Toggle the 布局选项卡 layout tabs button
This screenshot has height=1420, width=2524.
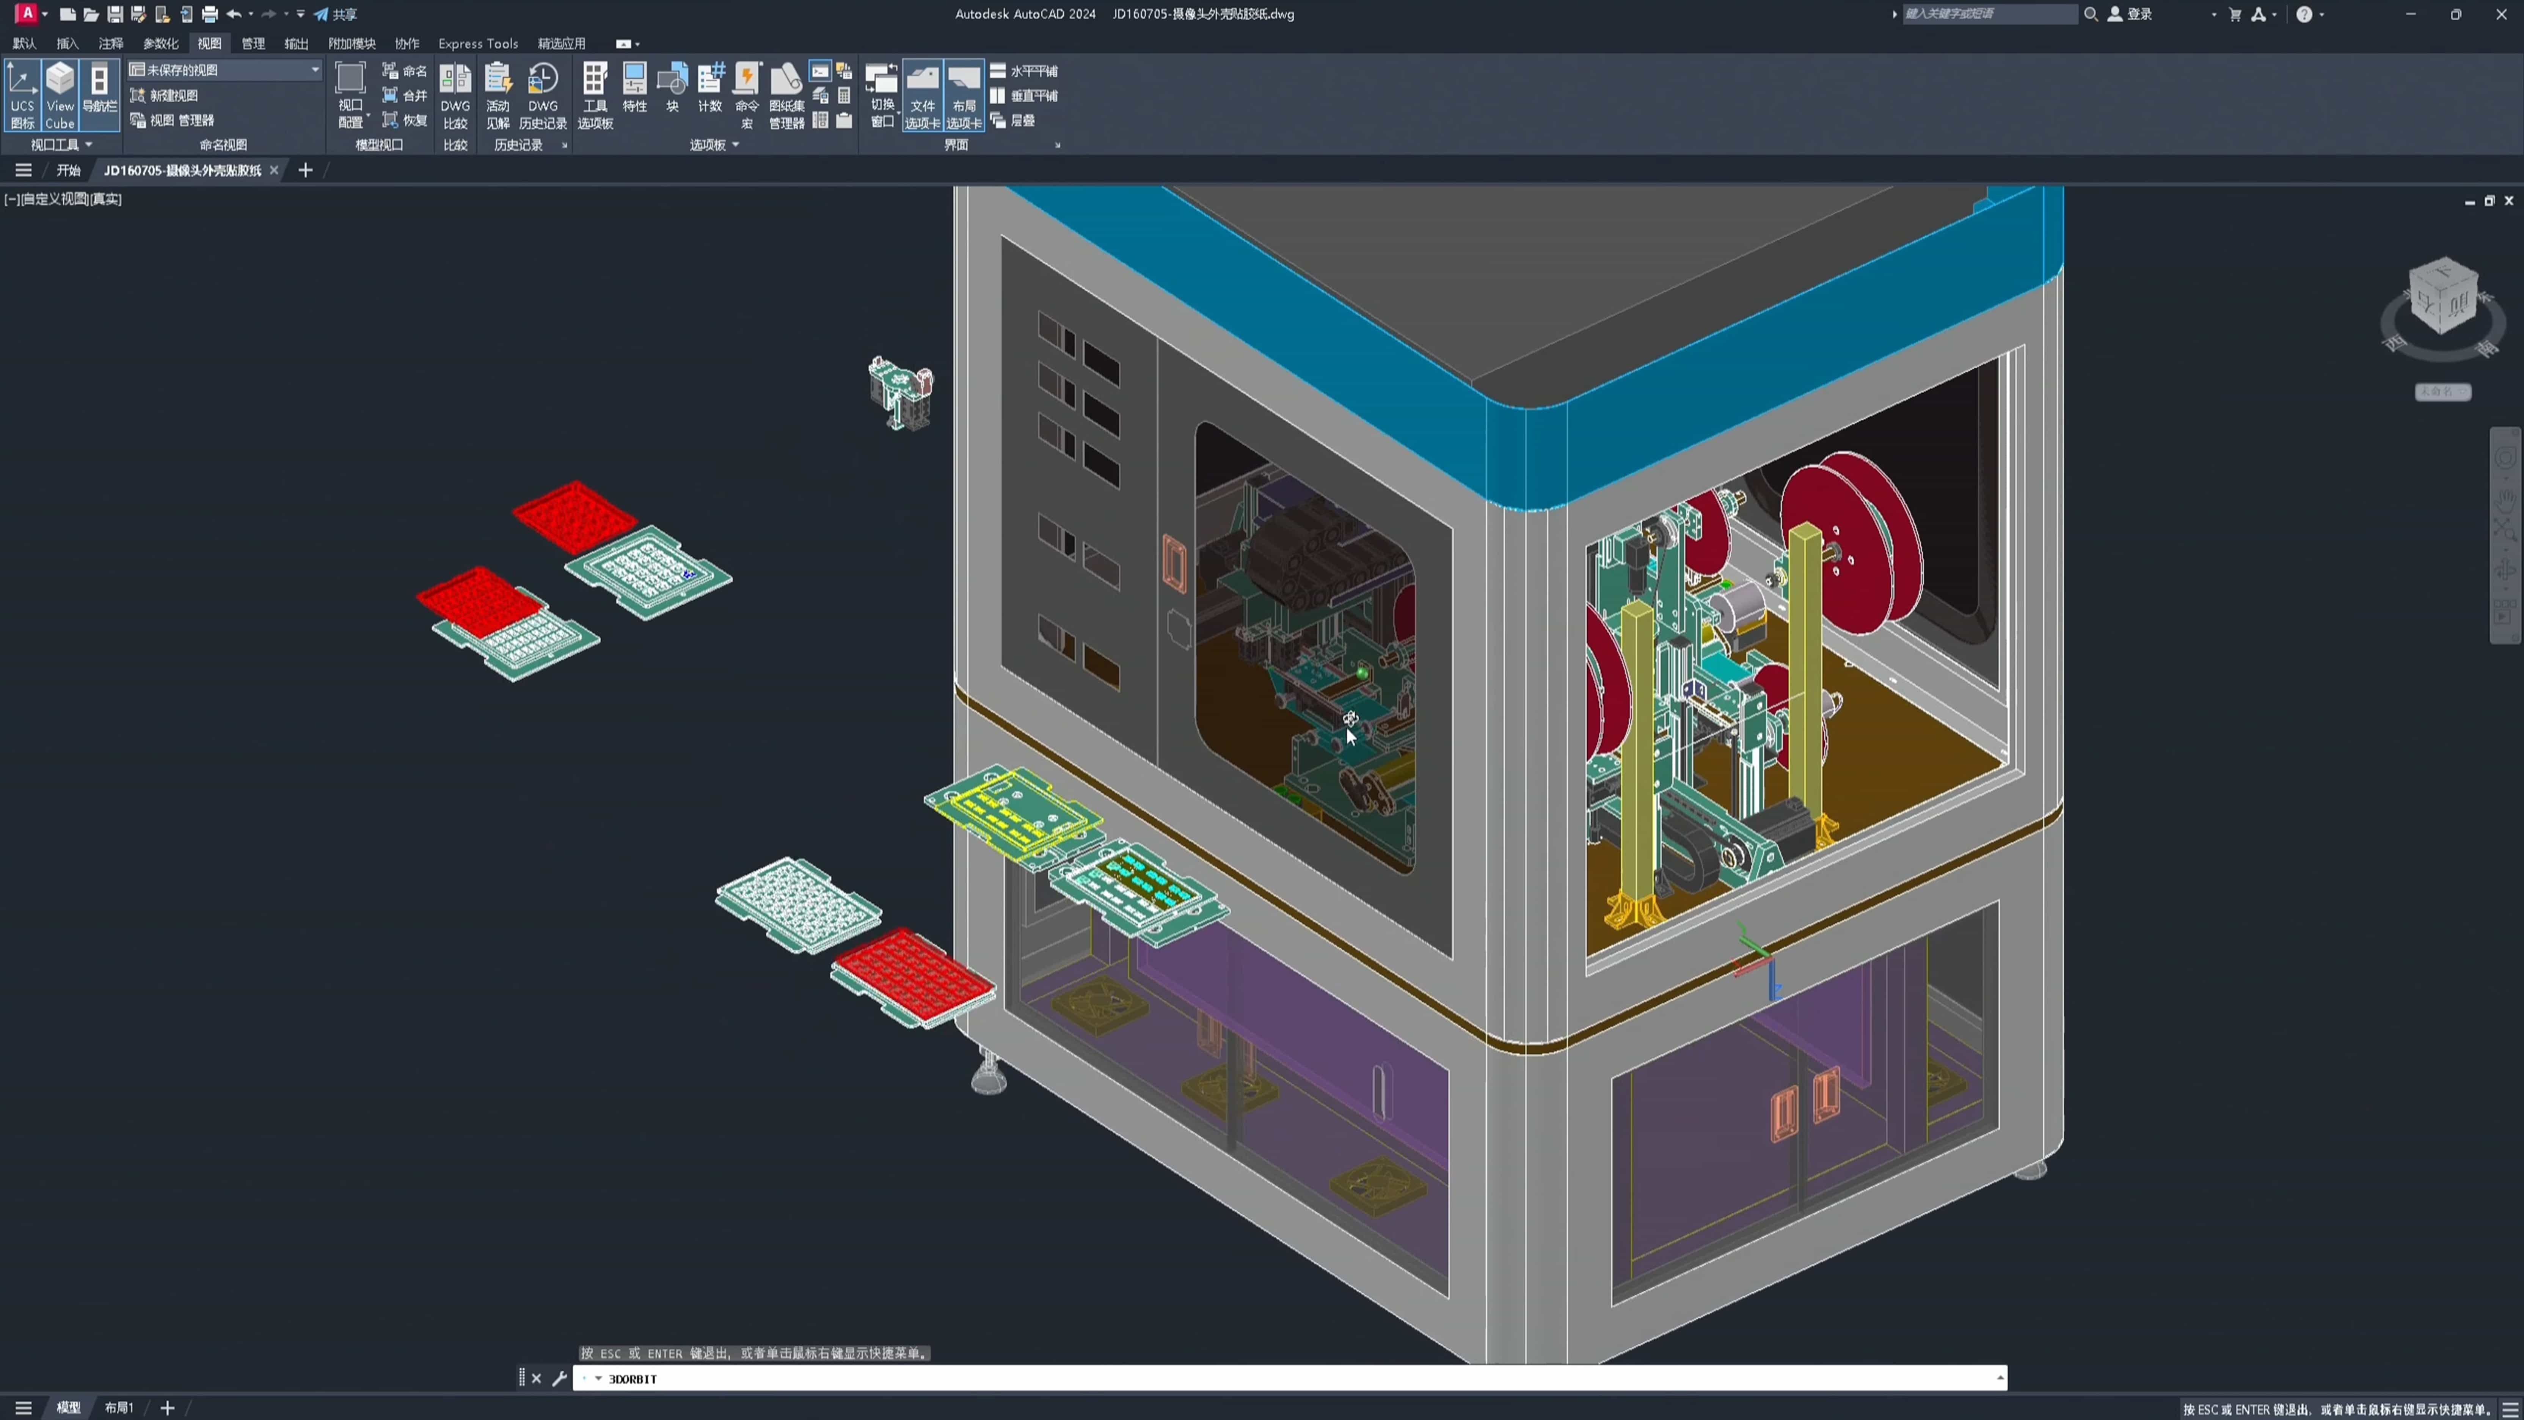(964, 96)
